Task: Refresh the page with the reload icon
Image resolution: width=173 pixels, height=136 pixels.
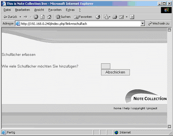Action: click(x=42, y=17)
